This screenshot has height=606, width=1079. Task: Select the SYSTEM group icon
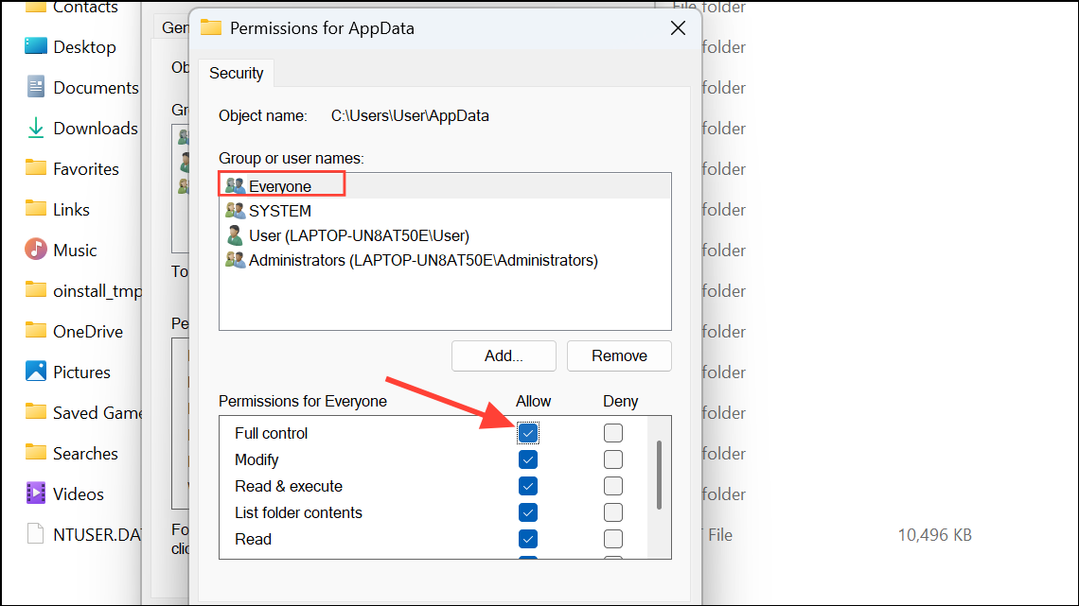click(x=235, y=210)
